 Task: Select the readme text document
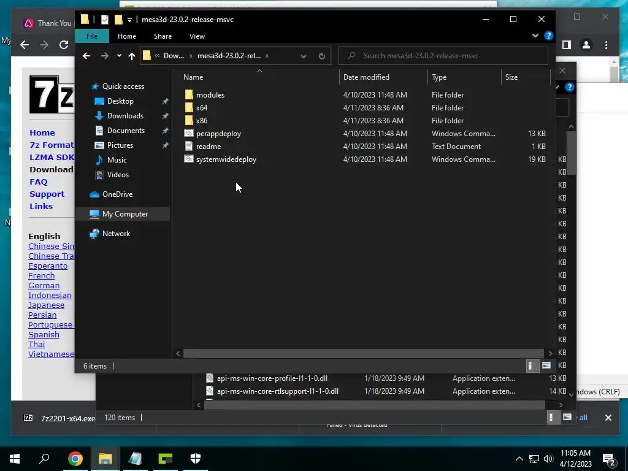pos(209,146)
